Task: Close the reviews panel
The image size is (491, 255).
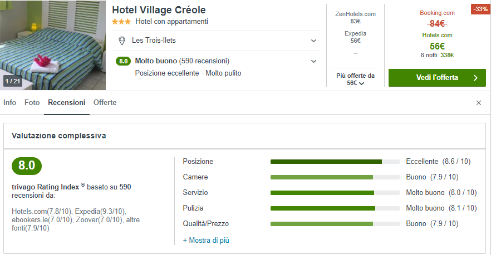Action: [479, 103]
